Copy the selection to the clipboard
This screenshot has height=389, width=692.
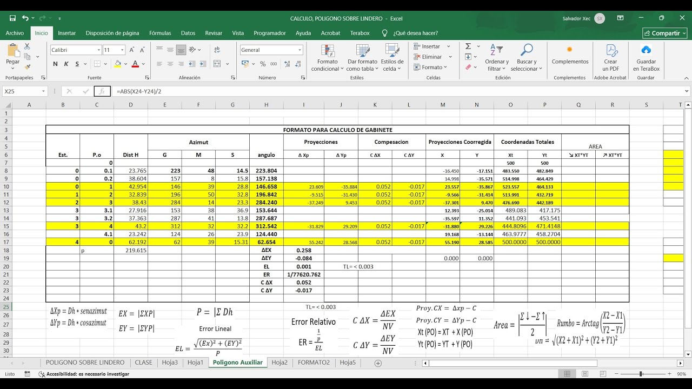click(27, 56)
